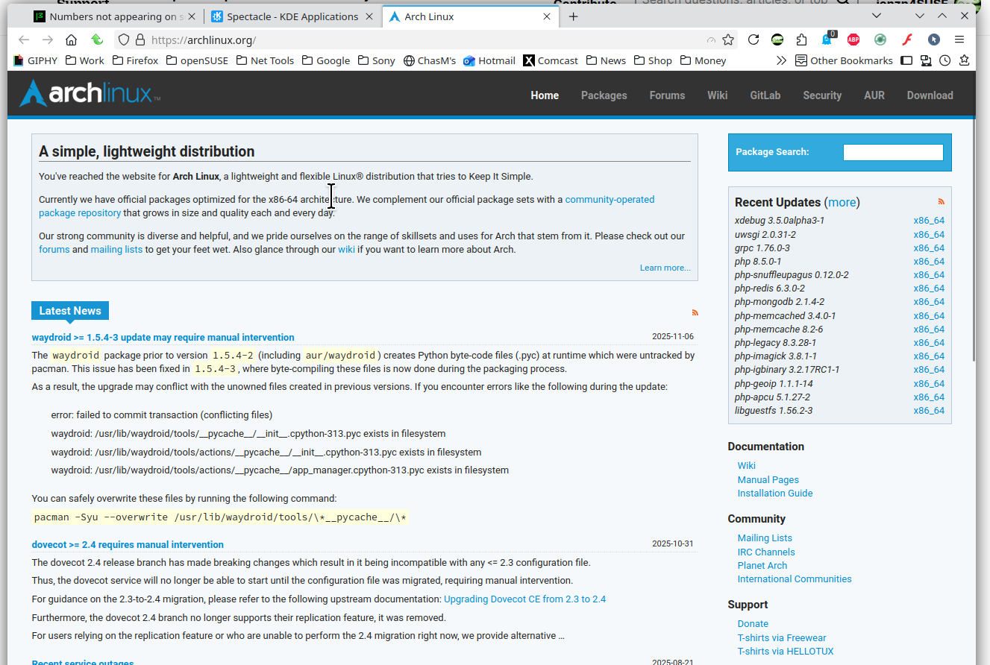Go to Download in Arch navigation bar

[x=930, y=95]
